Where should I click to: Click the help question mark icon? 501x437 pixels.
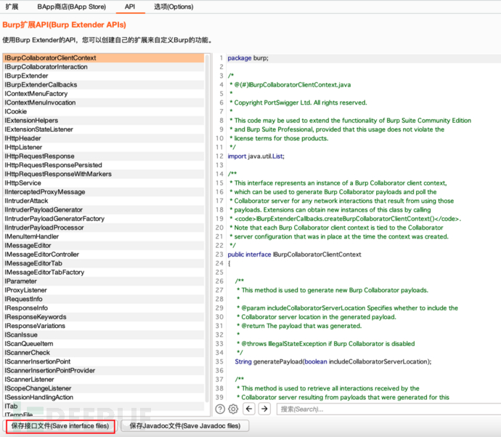click(x=220, y=409)
